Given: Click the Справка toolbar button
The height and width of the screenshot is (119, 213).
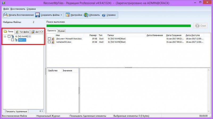Looking at the screenshot, I should [109, 15].
